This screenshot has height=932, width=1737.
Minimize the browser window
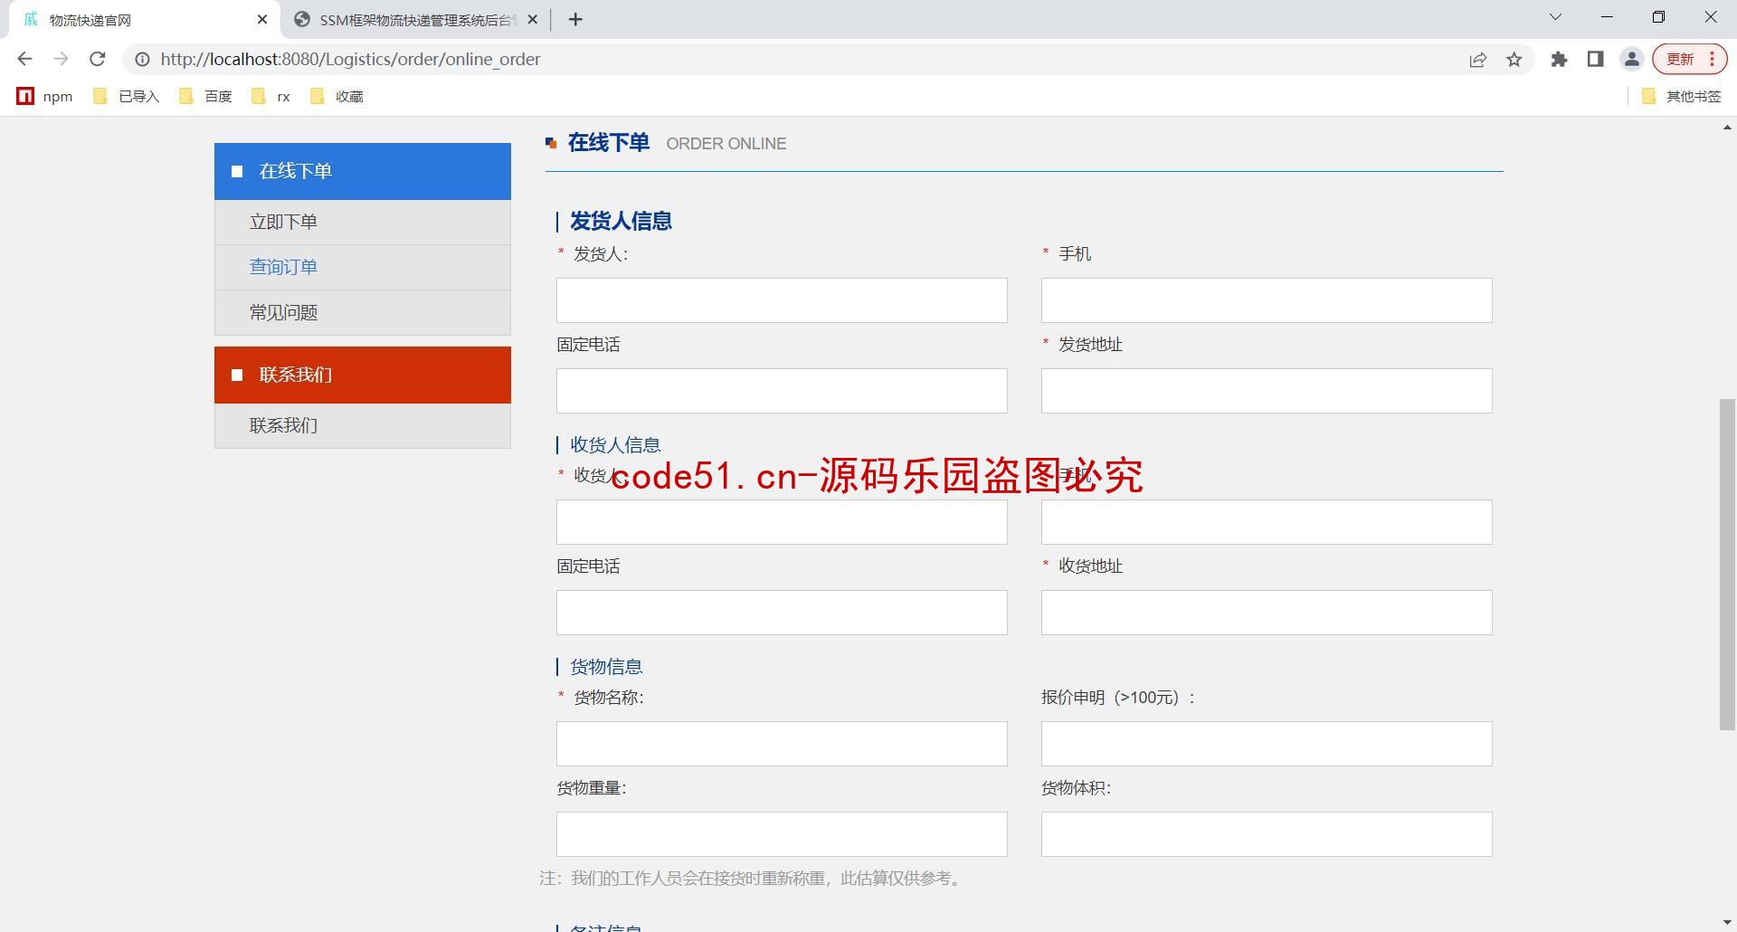click(1607, 17)
